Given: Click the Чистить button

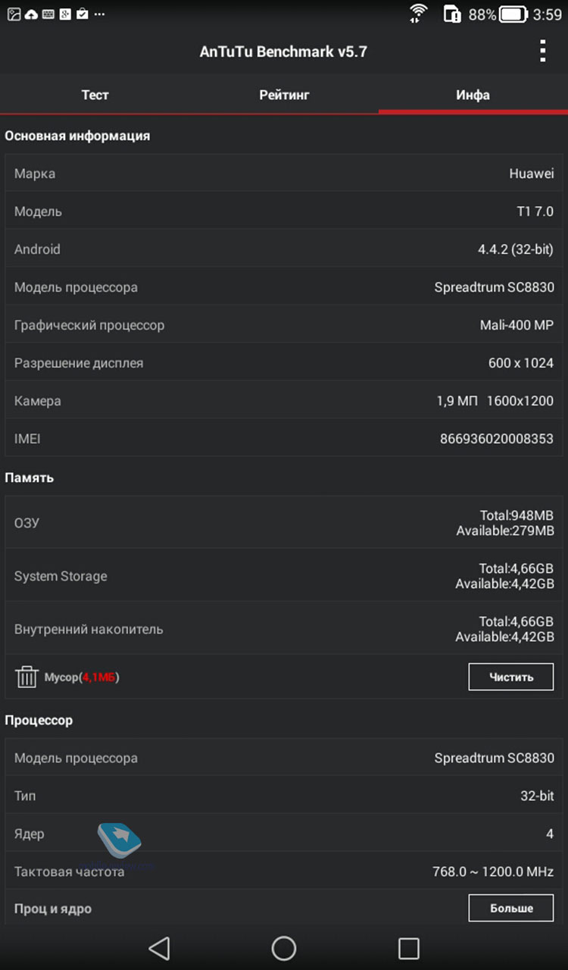Looking at the screenshot, I should pyautogui.click(x=511, y=677).
